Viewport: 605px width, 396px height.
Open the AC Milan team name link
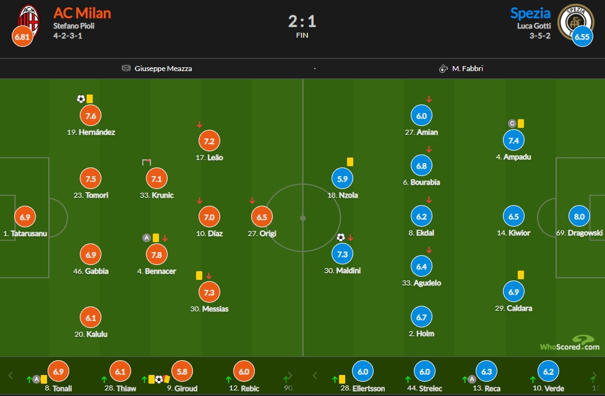[82, 13]
